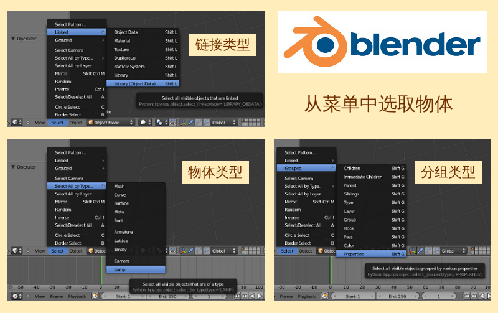Open timeline editor type clock icon, 物体类型 screenshot
The height and width of the screenshot is (313, 498).
coord(17,296)
